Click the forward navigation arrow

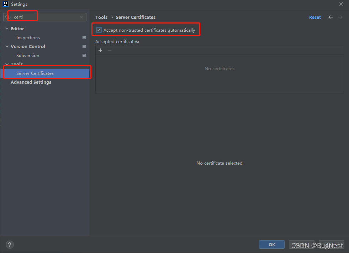(x=340, y=17)
